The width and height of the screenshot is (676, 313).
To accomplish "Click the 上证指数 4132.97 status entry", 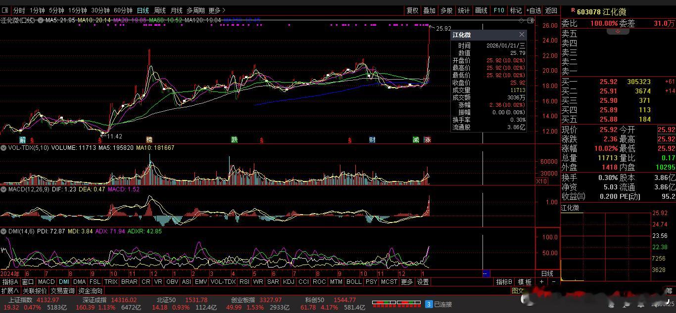I will click(x=34, y=300).
